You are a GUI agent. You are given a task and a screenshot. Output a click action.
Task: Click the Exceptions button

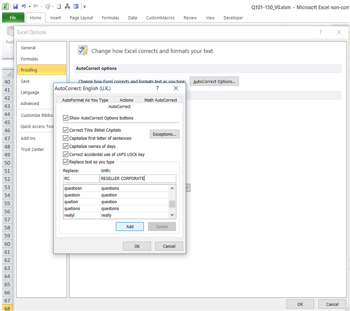click(x=164, y=134)
